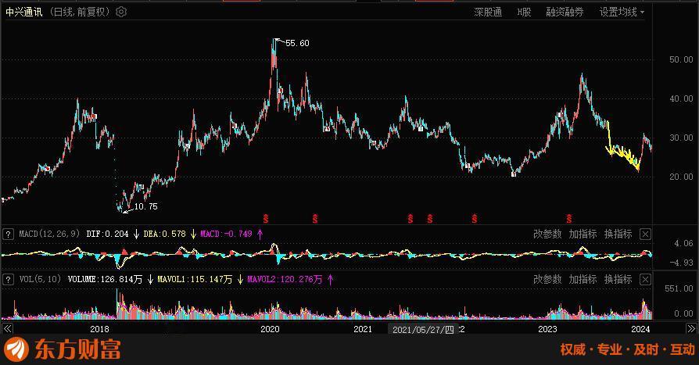Open chart settings gear beside 前复权
The width and height of the screenshot is (699, 365).
121,12
